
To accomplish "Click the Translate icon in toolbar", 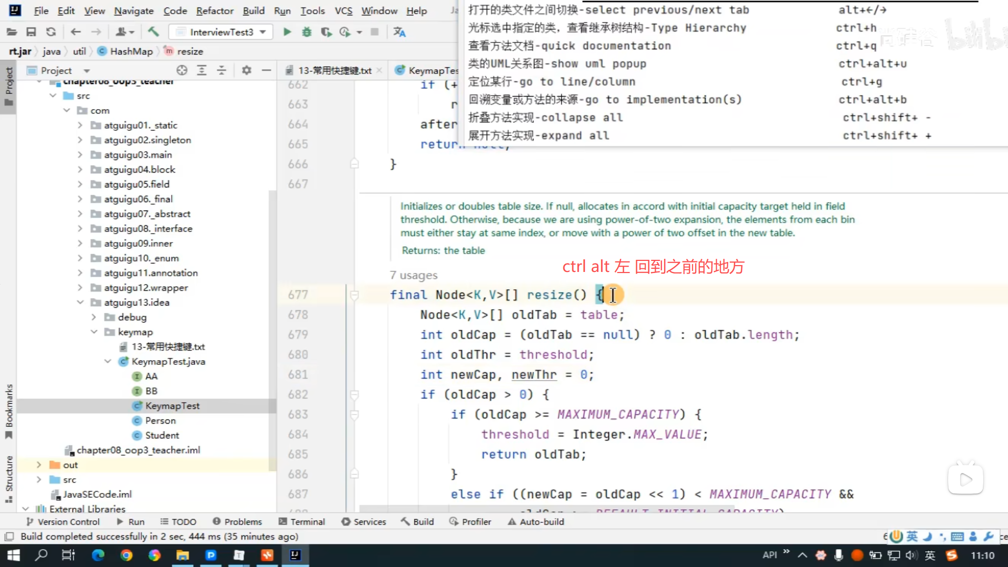I will coord(400,32).
